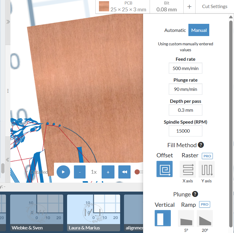Rewind the simulation to start
This screenshot has width=234, height=233.
(124, 172)
